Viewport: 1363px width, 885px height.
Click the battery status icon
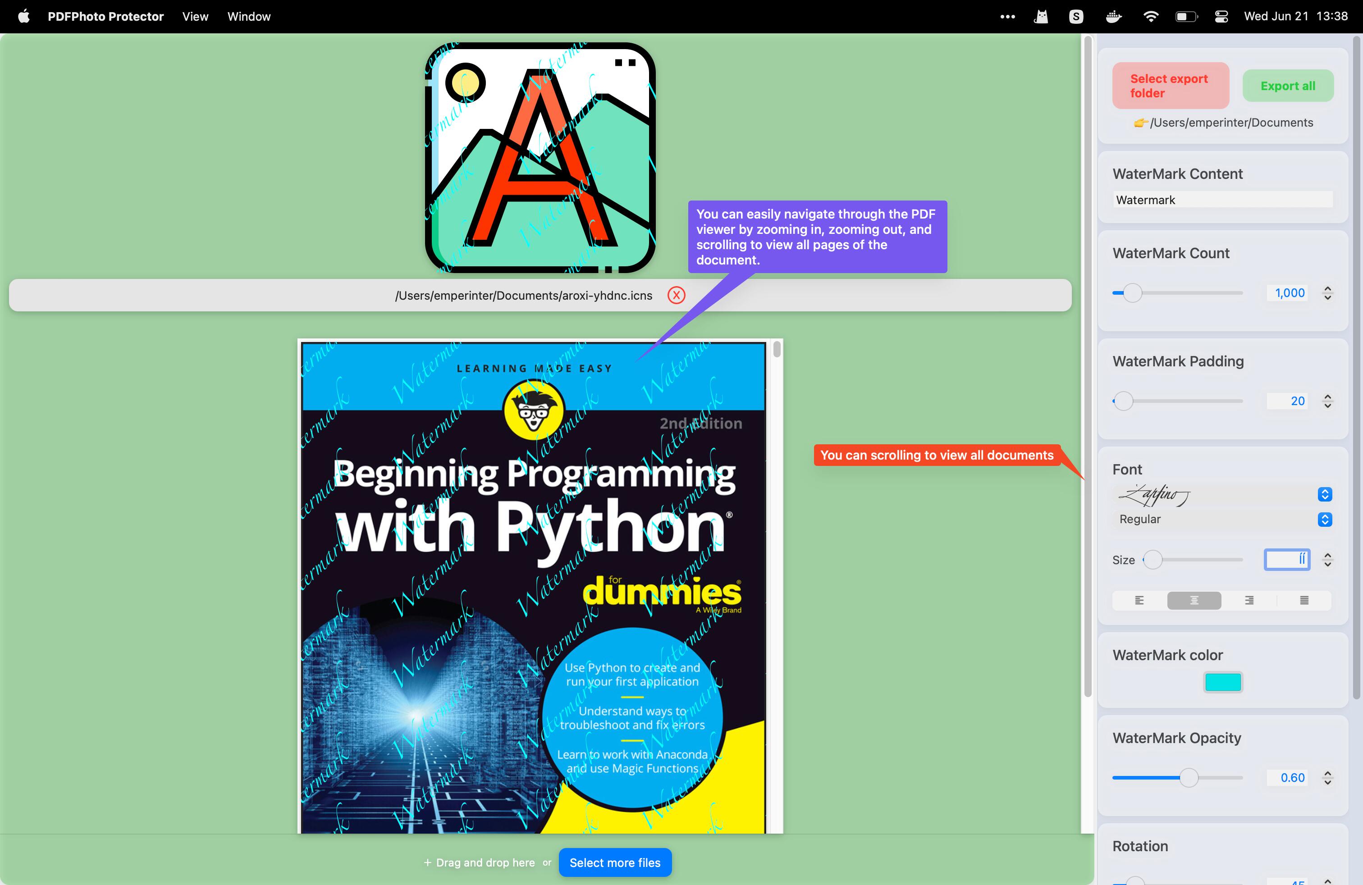click(1186, 17)
